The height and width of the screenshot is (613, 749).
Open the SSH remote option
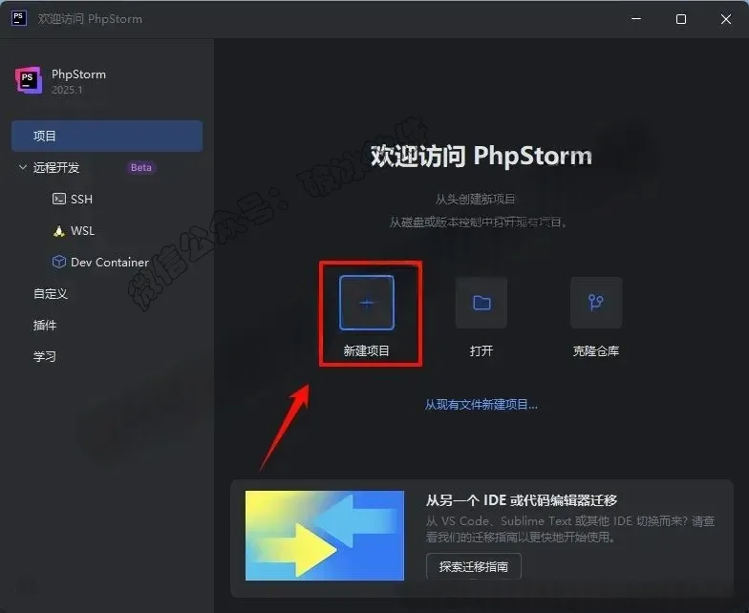tap(81, 199)
